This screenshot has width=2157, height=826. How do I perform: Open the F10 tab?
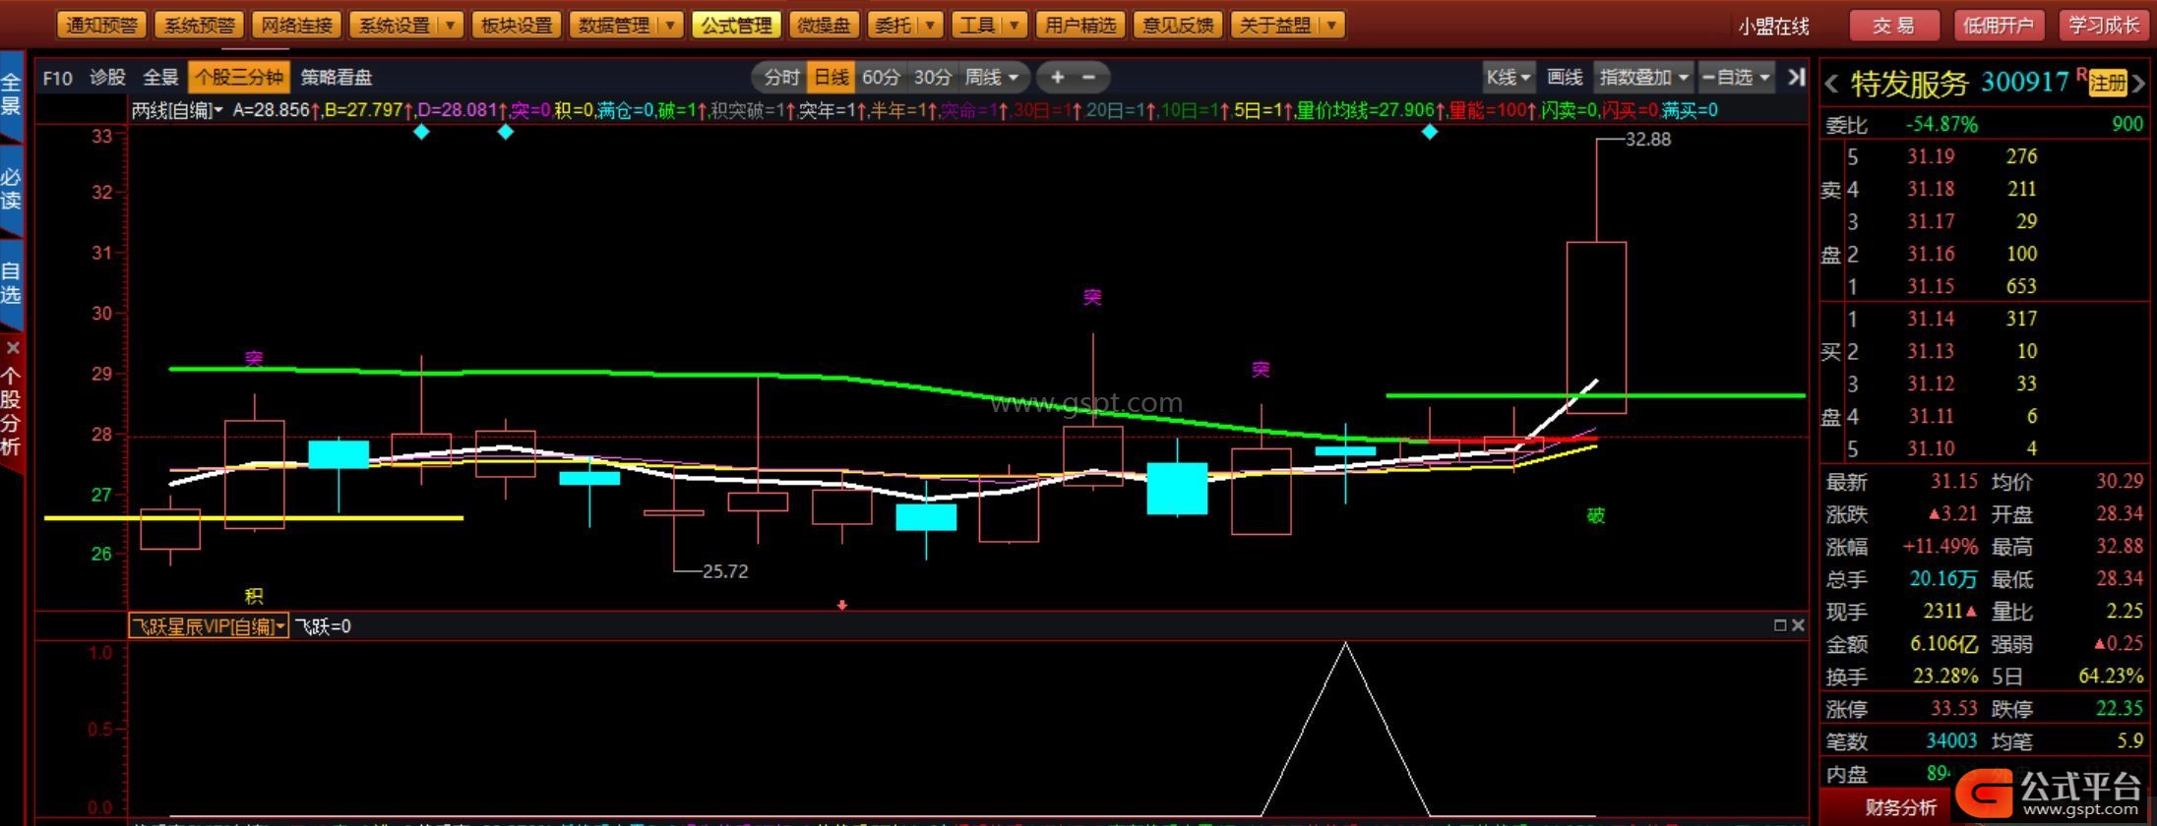coord(57,77)
